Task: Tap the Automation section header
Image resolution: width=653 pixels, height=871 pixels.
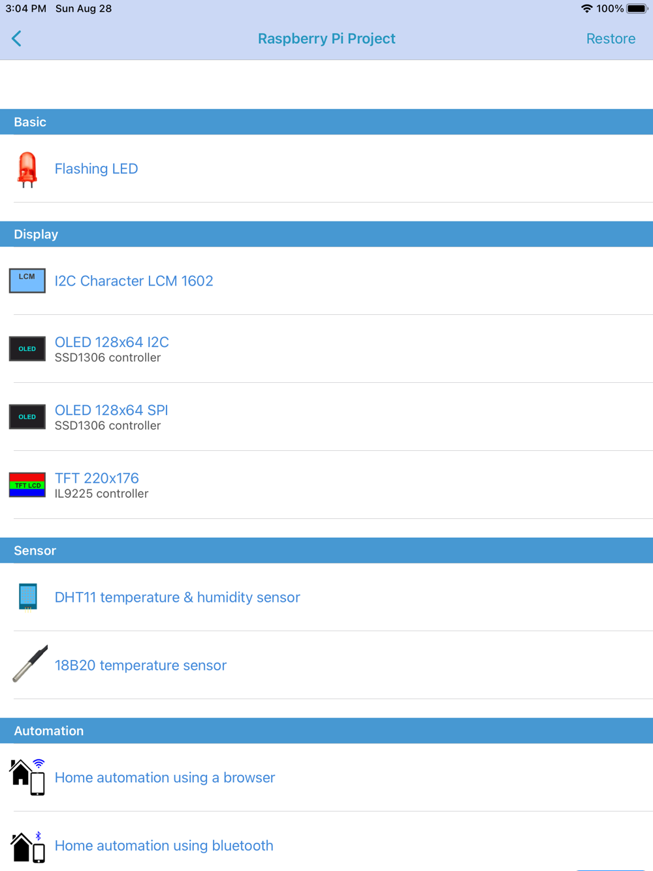Action: [x=326, y=731]
